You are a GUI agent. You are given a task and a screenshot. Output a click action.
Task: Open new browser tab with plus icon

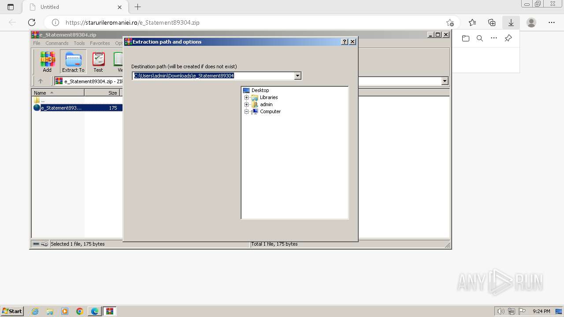pyautogui.click(x=138, y=7)
